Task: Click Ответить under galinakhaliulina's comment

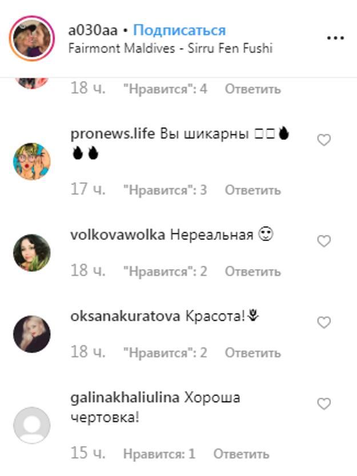Action: coord(242,454)
